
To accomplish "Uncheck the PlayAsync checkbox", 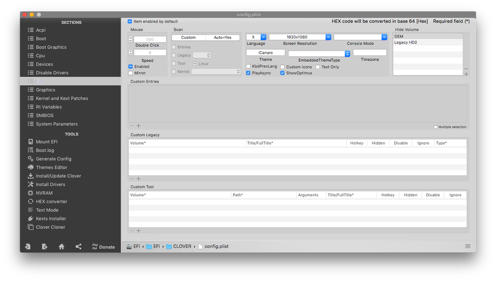I will click(x=248, y=73).
